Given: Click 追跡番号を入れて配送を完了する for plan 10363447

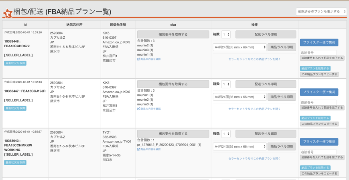Looking at the screenshot, I should 321,108.
